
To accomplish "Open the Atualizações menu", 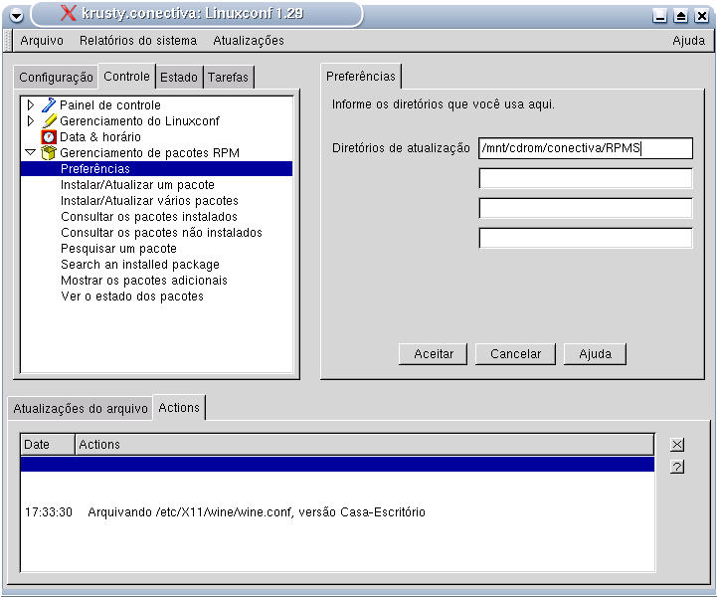I will click(249, 41).
